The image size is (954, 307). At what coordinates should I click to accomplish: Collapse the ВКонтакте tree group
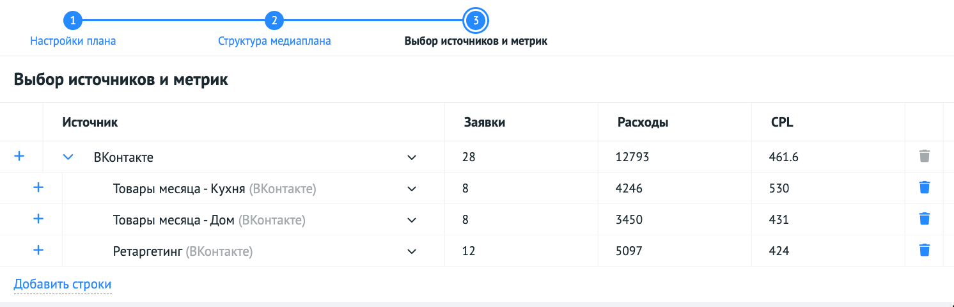point(68,157)
